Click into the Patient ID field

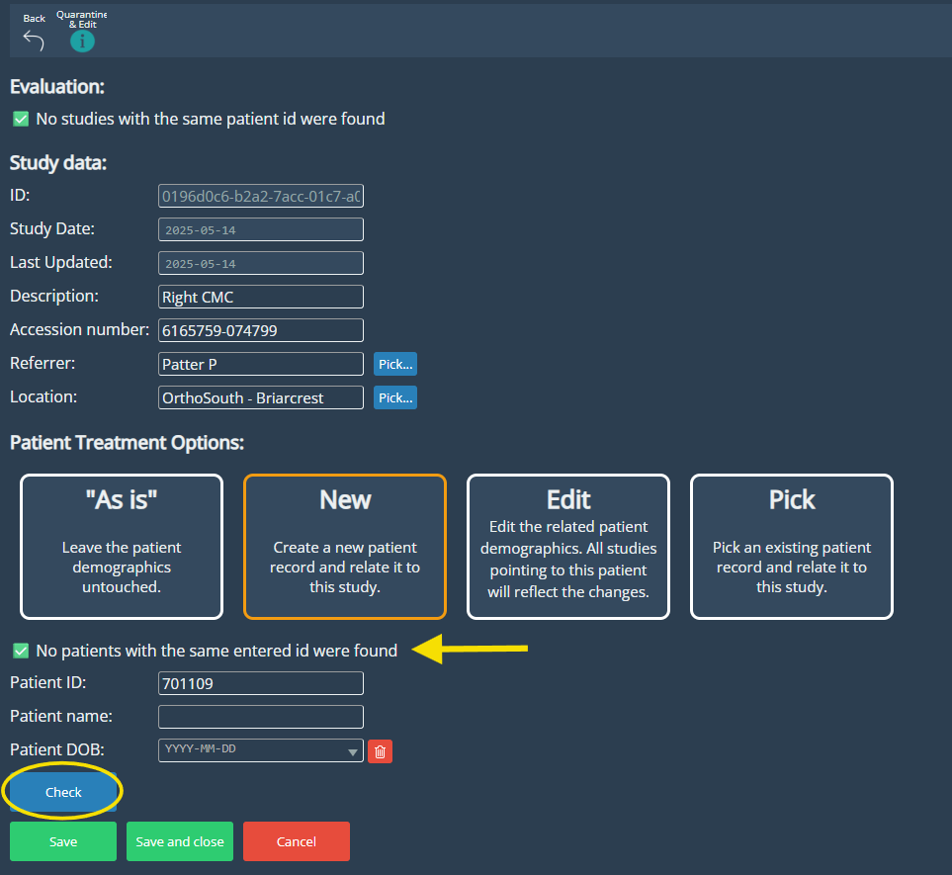point(261,683)
